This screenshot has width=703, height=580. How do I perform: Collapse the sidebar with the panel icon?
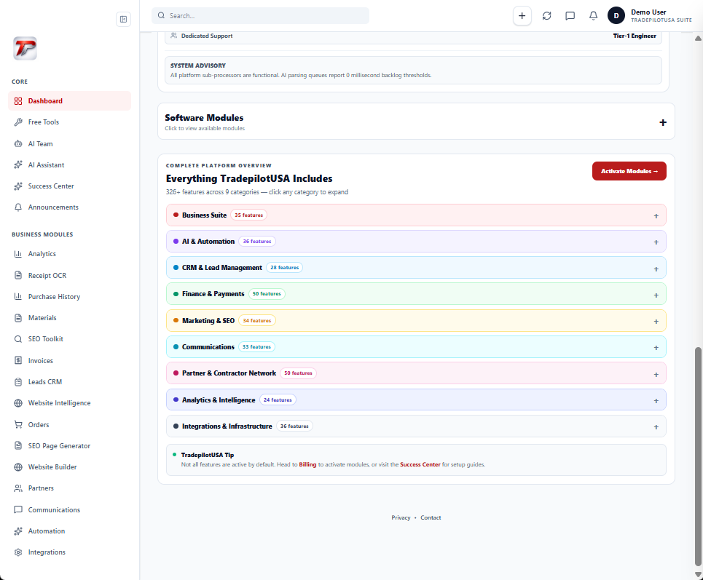point(123,19)
